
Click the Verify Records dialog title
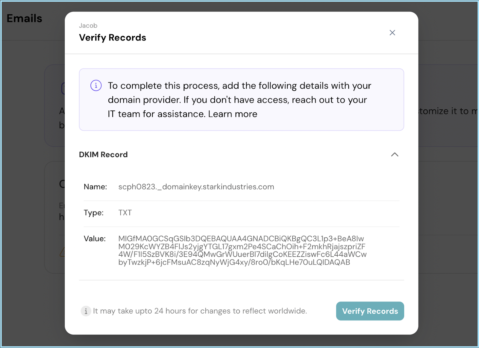tap(113, 38)
